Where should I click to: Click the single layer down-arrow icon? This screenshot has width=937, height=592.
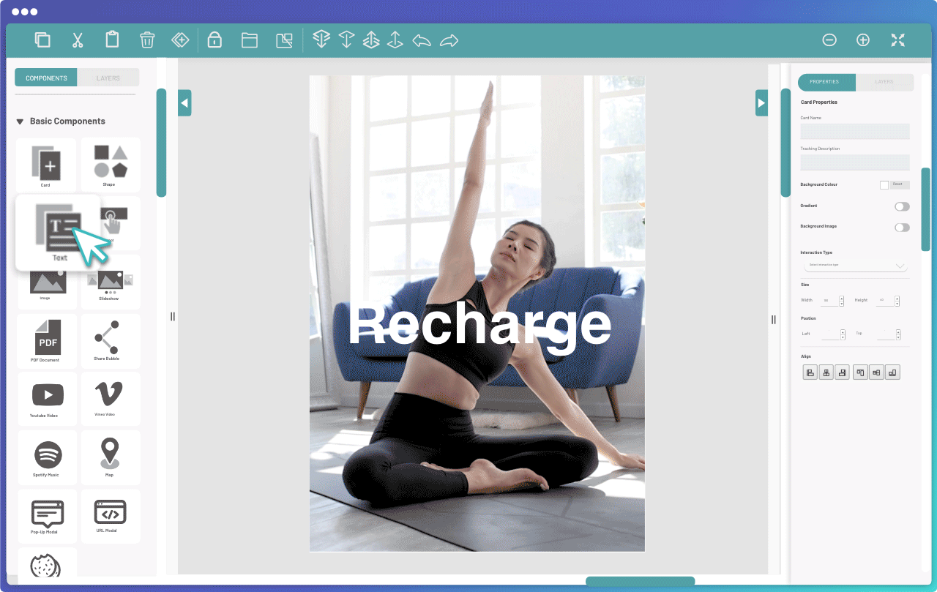click(x=346, y=40)
